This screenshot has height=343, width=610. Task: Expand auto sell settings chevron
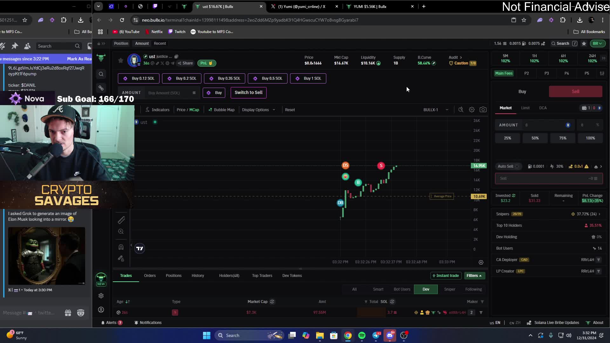601,166
